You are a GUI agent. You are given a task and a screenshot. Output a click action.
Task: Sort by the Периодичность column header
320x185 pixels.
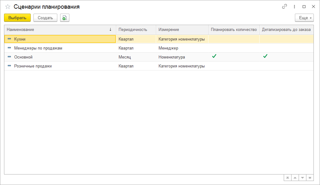coord(133,30)
